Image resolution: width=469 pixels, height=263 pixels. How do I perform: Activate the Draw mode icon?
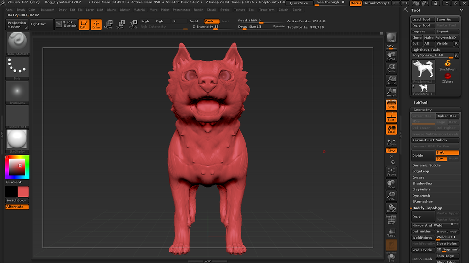coord(96,24)
